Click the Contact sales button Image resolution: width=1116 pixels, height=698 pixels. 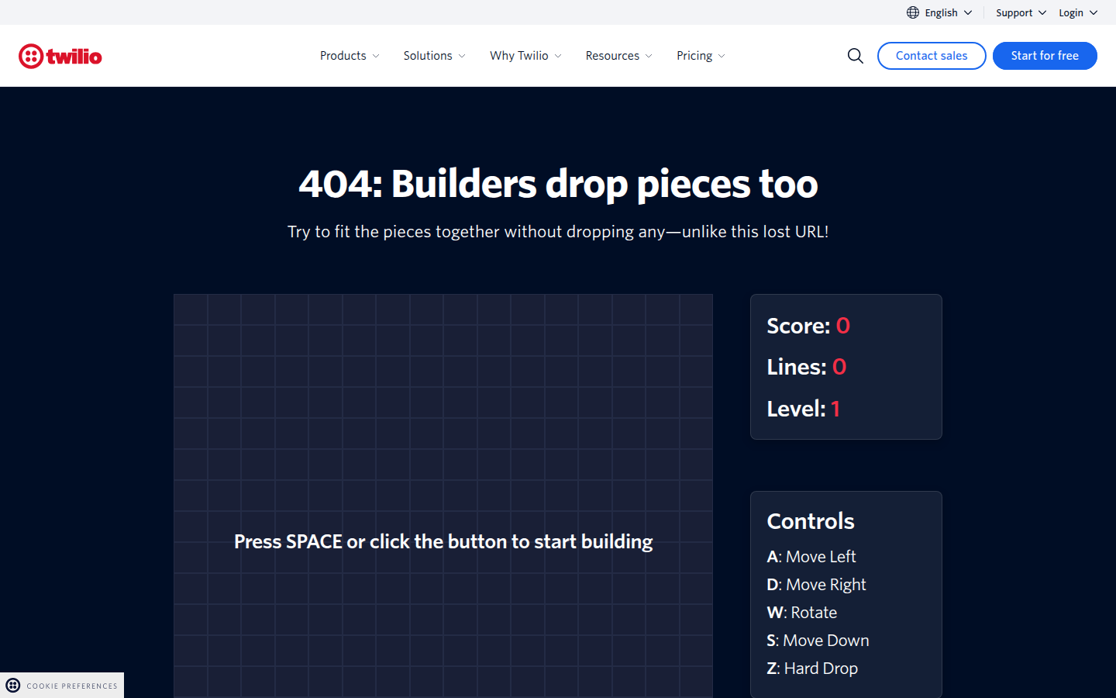point(931,56)
